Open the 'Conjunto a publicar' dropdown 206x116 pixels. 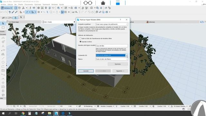pyautogui.click(x=112, y=24)
